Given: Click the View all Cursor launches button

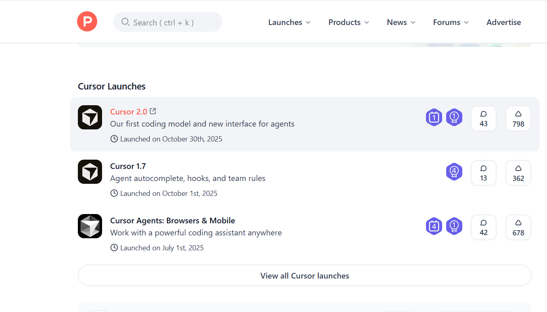Looking at the screenshot, I should (x=305, y=276).
